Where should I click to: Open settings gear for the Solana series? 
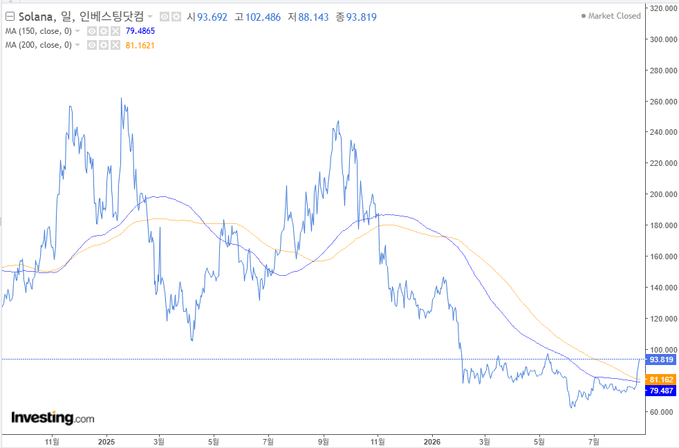tap(176, 17)
